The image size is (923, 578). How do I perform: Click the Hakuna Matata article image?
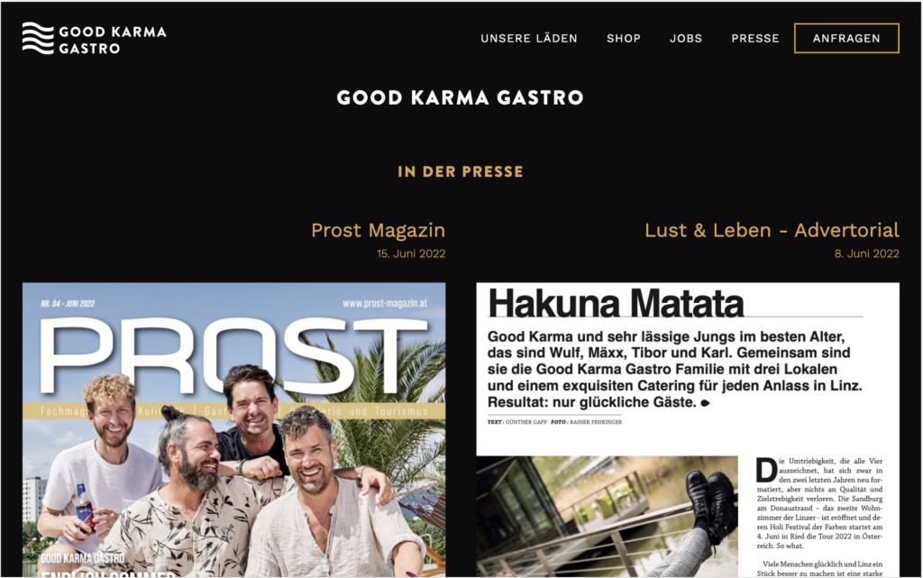click(x=688, y=430)
